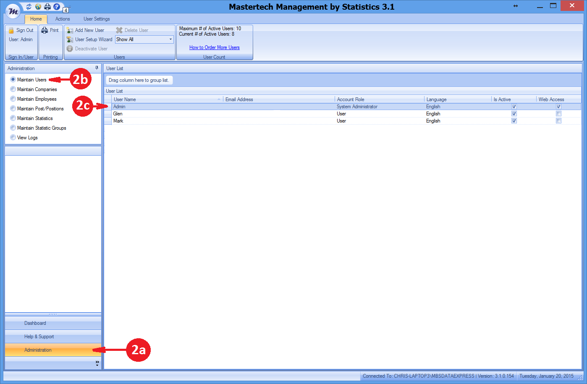The height and width of the screenshot is (384, 587).
Task: Click Sign Out button label
Action: [25, 30]
